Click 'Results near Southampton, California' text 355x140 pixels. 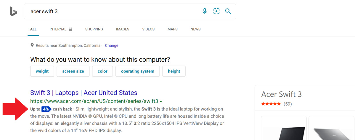(x=68, y=45)
